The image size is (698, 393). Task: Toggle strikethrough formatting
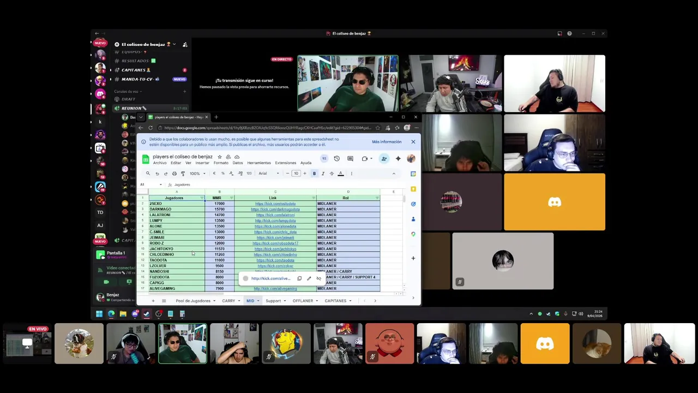[x=332, y=174]
